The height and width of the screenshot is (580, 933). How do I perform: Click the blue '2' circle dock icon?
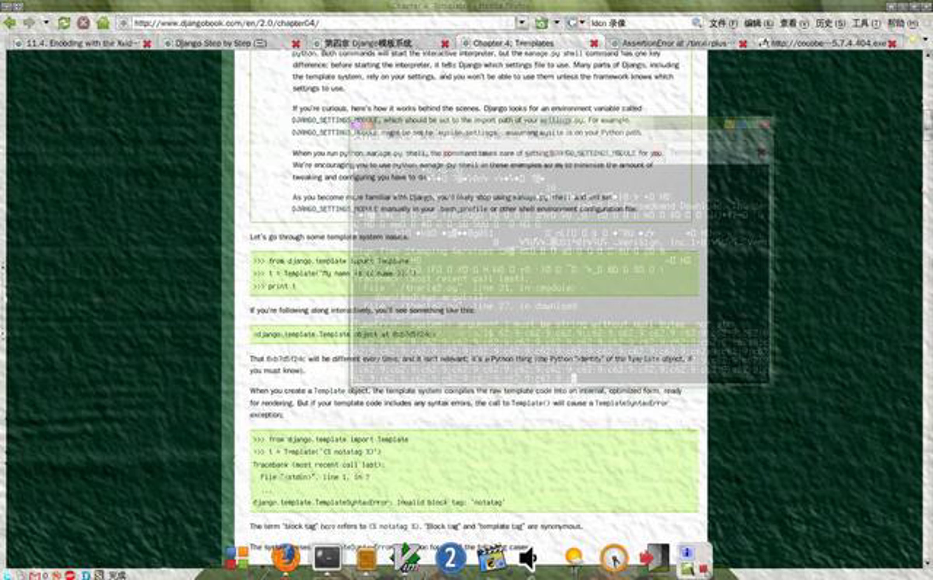[x=451, y=558]
